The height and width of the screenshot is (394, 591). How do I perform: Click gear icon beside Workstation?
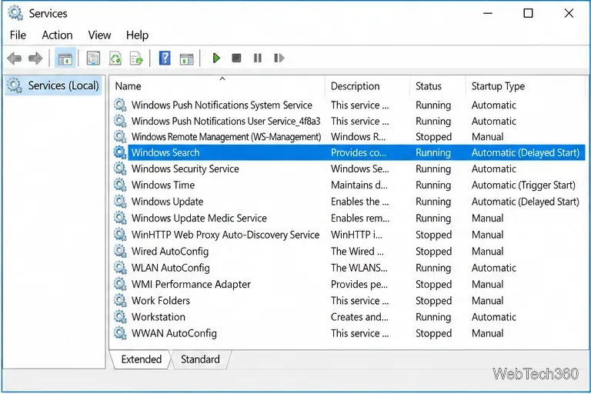pyautogui.click(x=120, y=317)
